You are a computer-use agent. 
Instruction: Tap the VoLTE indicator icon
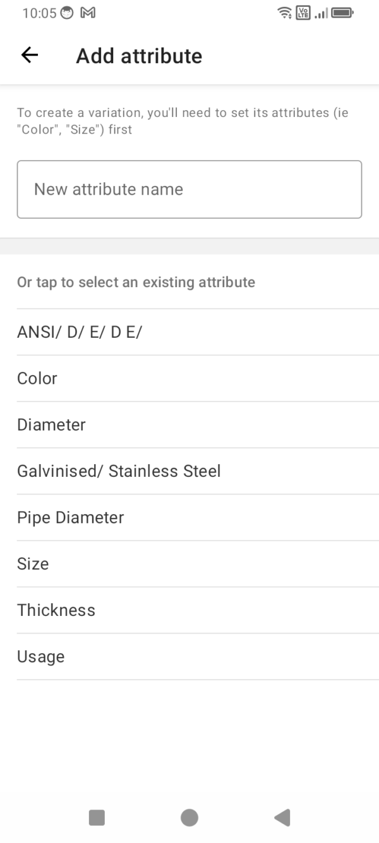(303, 13)
